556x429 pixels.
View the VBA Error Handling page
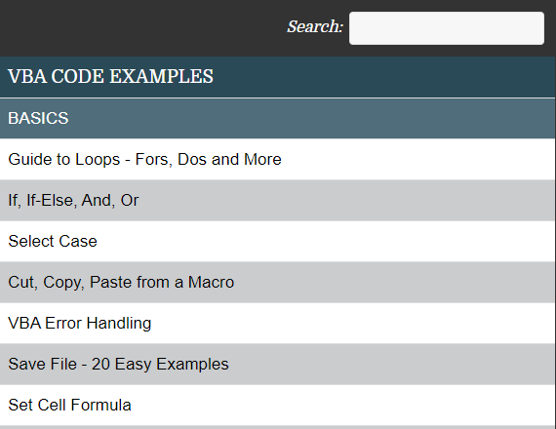pos(79,324)
